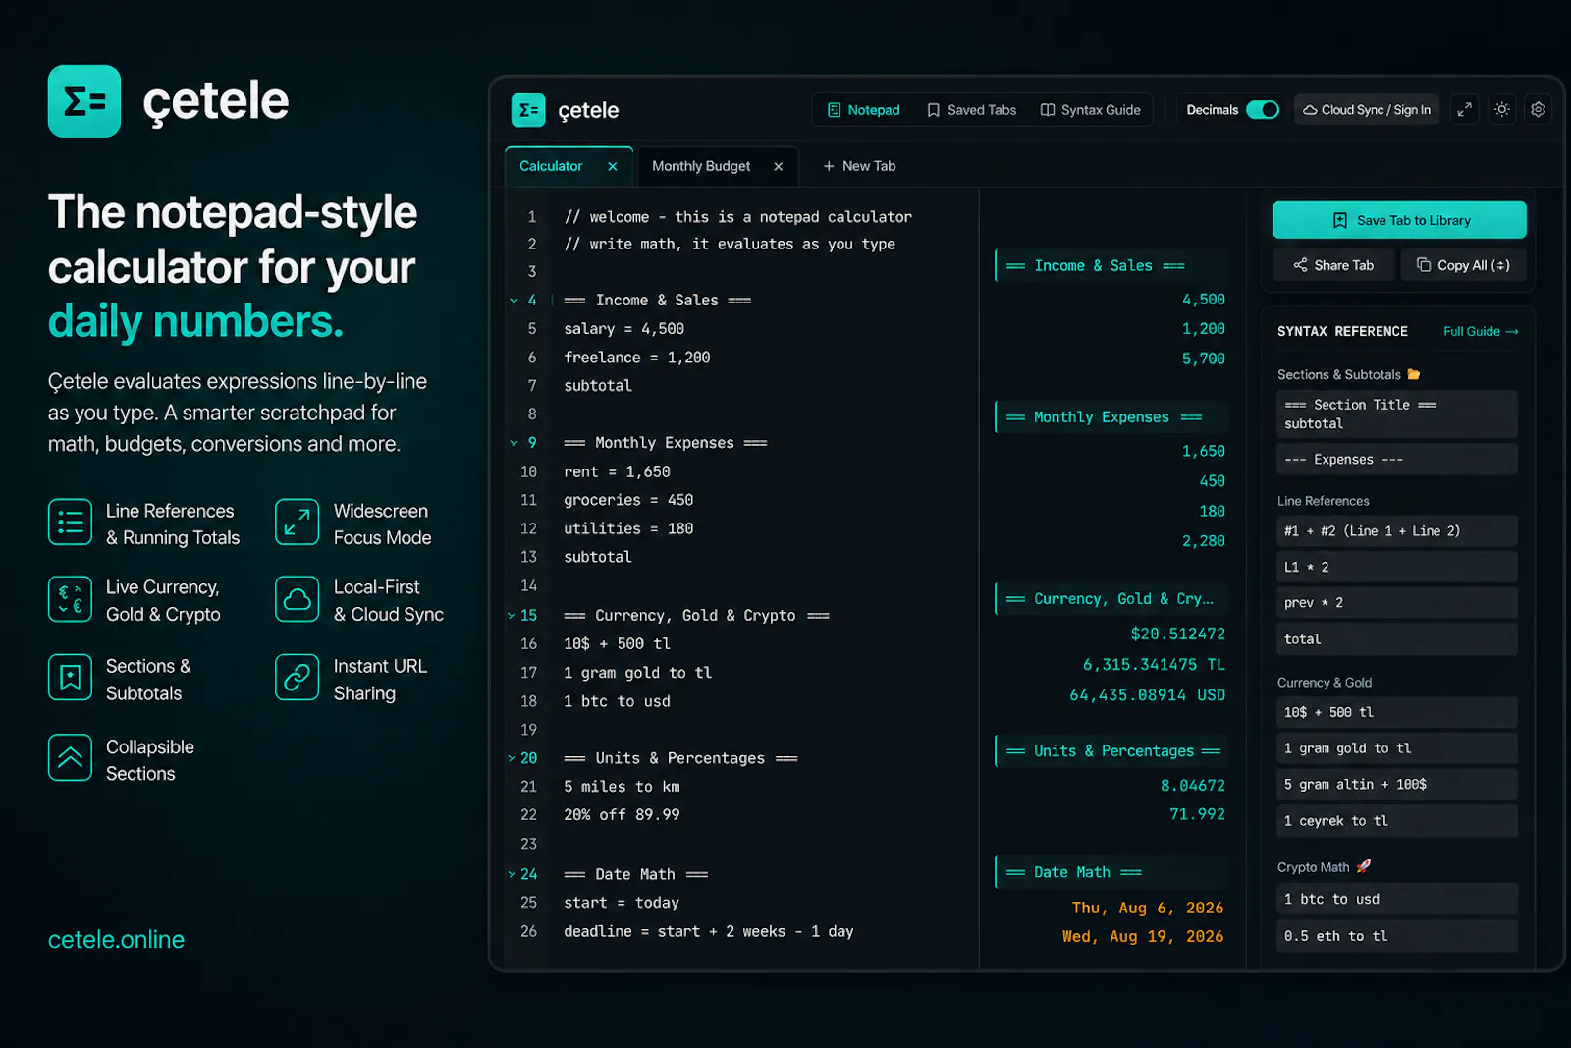Close the Monthly Budget tab
1571x1048 pixels.
click(779, 167)
